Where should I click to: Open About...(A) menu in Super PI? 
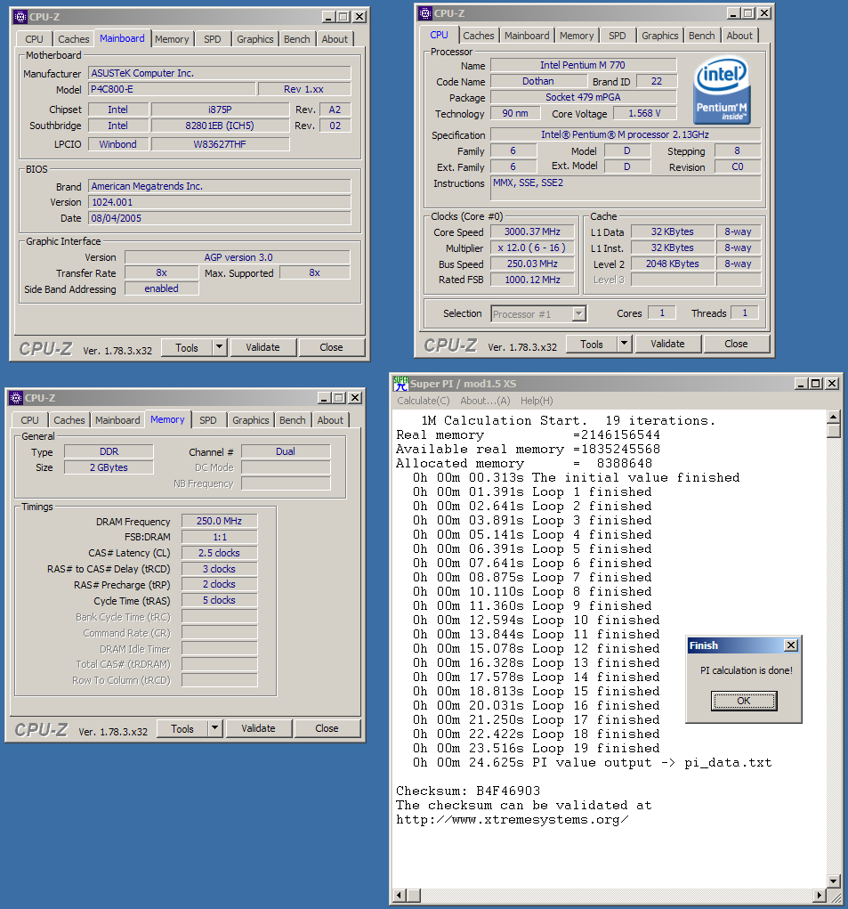click(486, 401)
